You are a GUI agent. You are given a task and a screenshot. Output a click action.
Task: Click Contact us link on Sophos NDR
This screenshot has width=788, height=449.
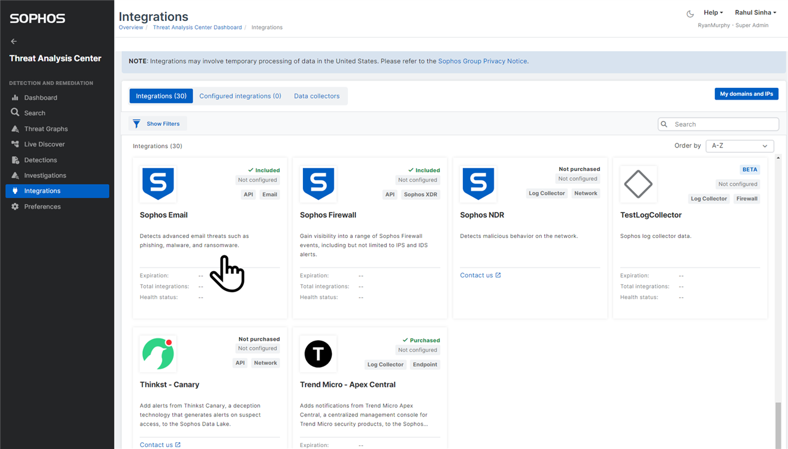480,275
